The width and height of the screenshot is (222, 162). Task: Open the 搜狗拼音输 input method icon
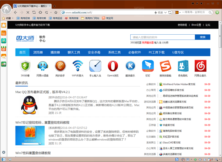coord(165,66)
